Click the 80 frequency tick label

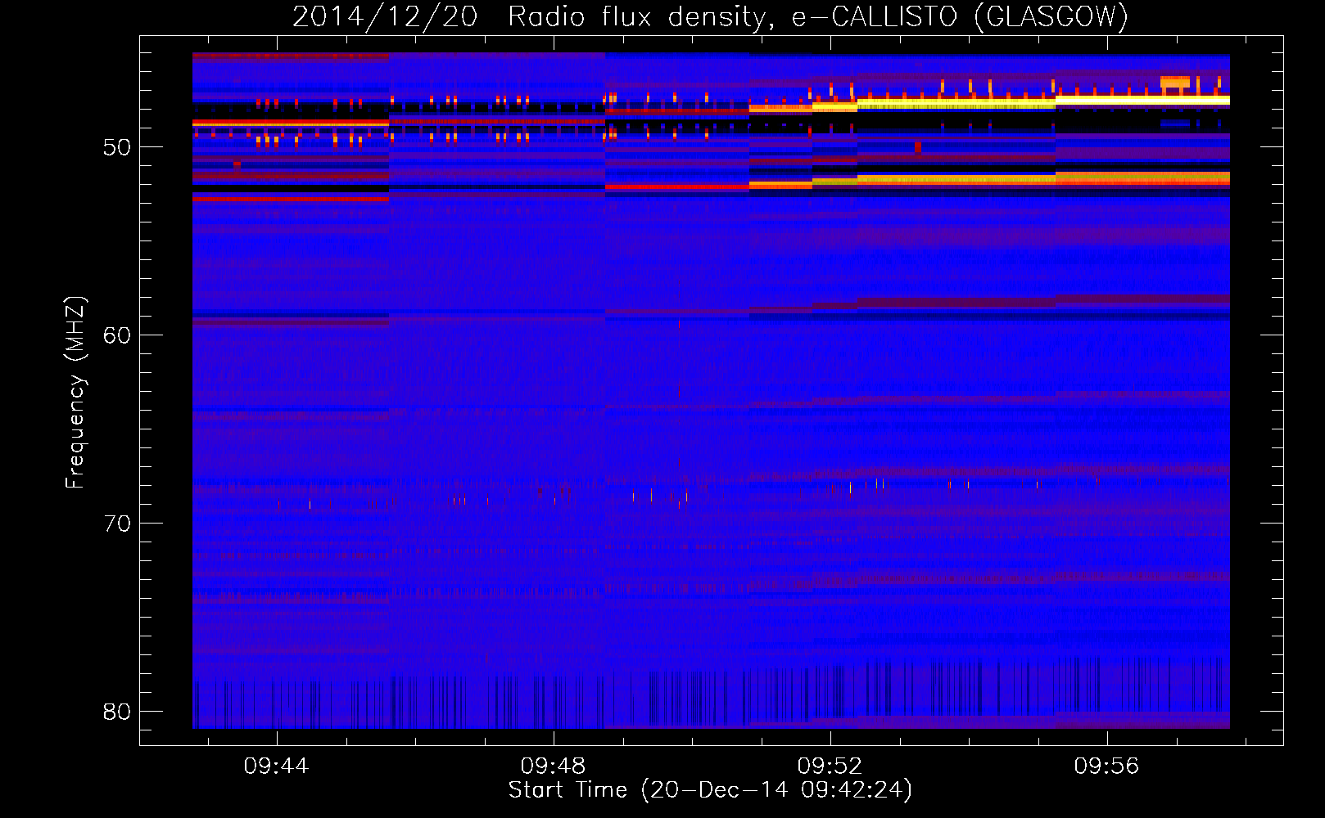click(116, 712)
